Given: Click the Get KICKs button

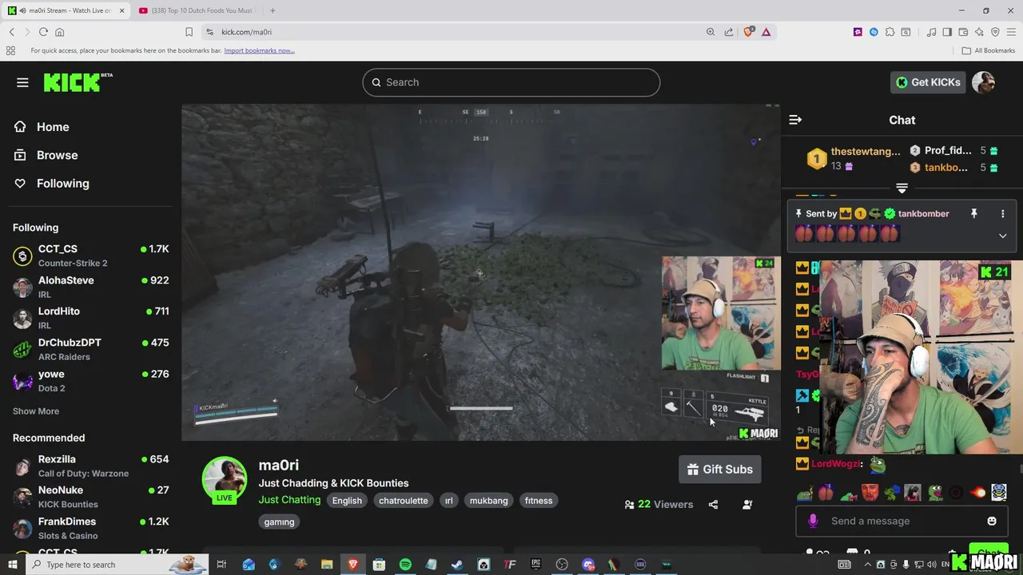Looking at the screenshot, I should (x=927, y=82).
